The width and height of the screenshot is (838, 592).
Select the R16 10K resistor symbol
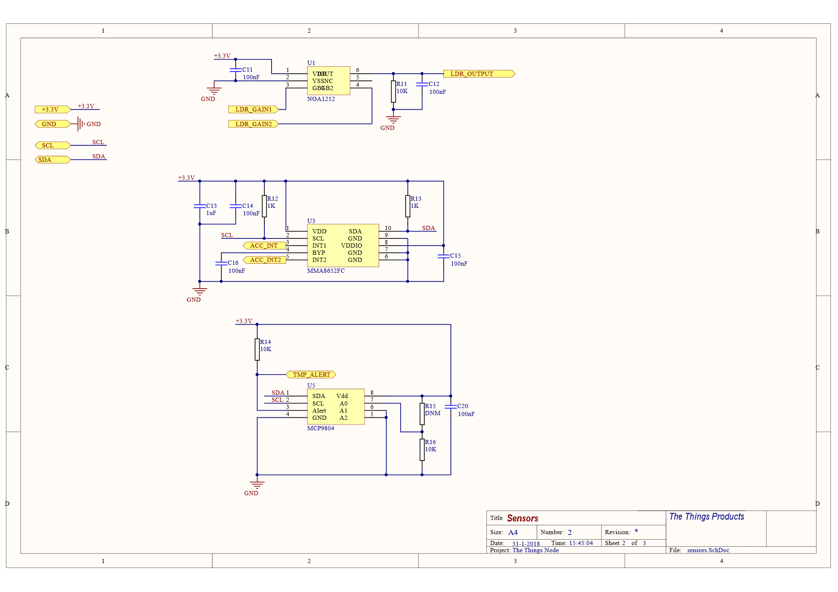[x=422, y=450]
